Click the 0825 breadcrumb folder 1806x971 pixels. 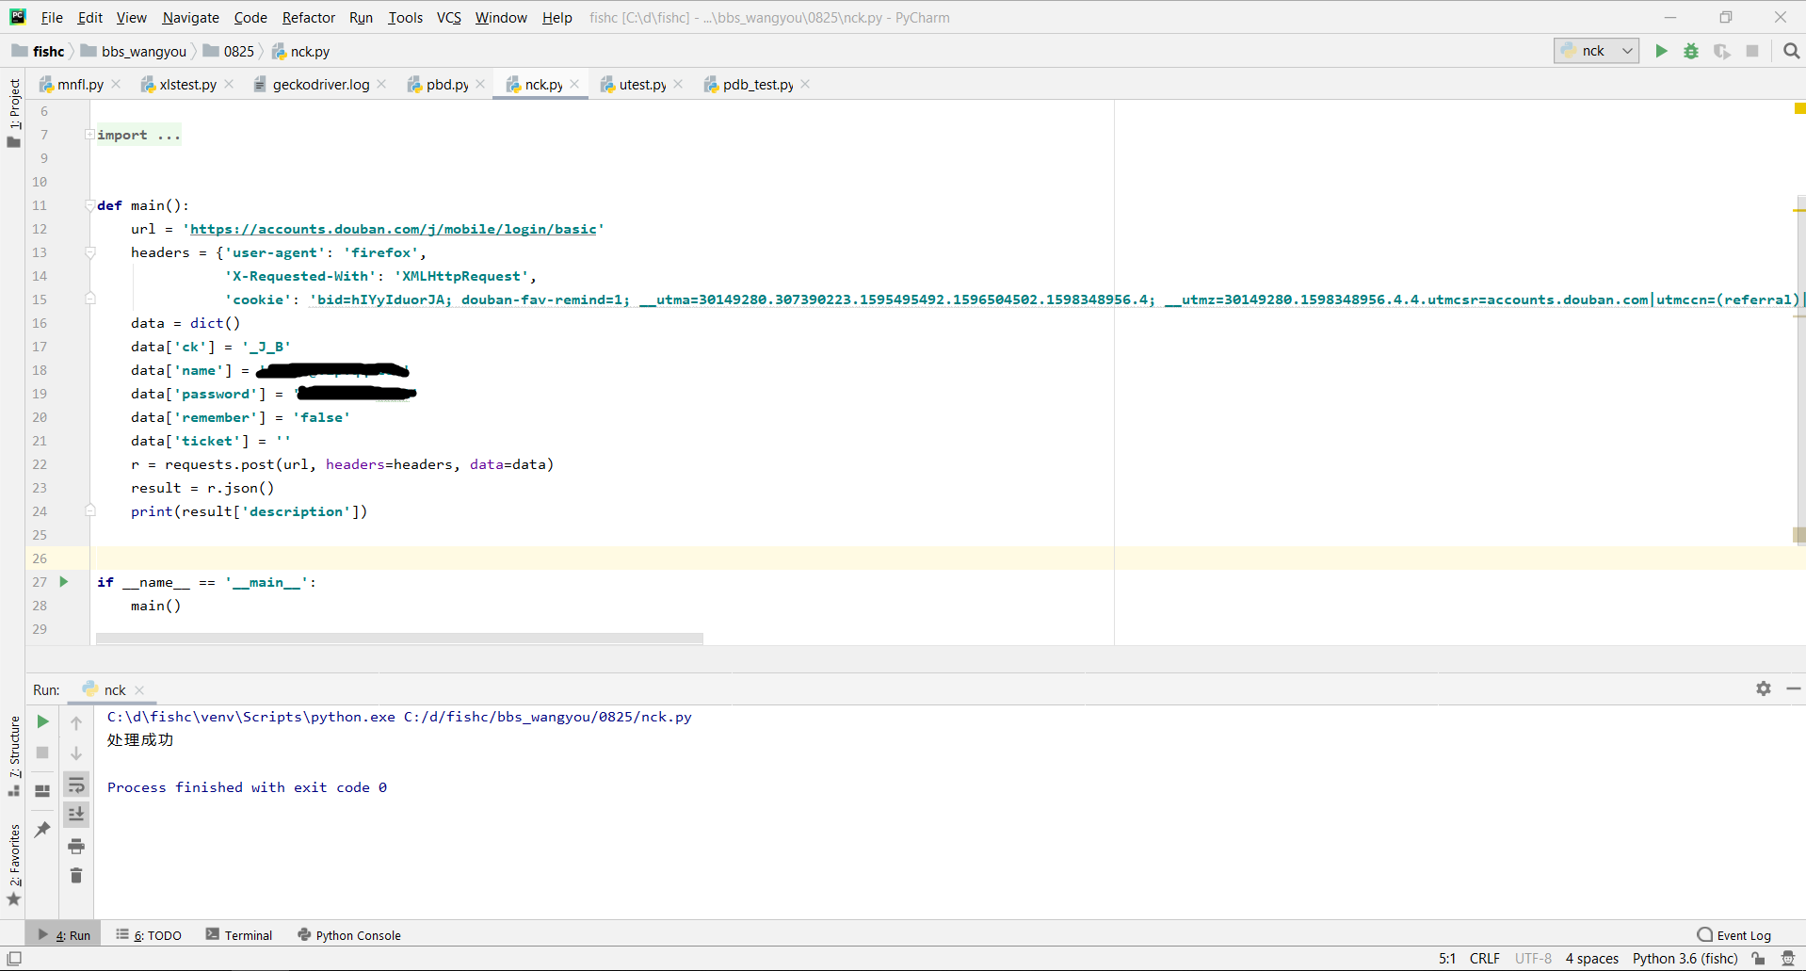tap(229, 51)
